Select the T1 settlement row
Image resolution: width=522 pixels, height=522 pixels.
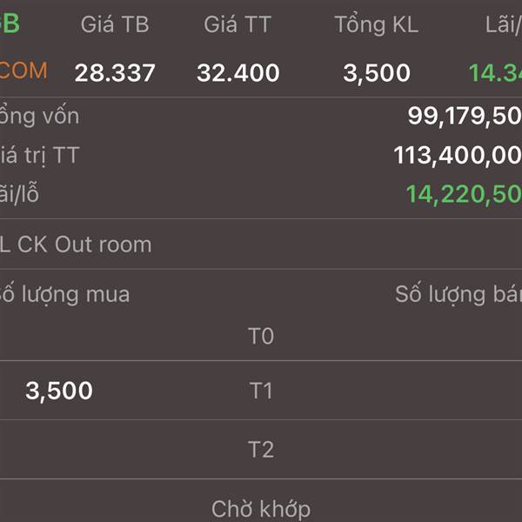point(261,391)
